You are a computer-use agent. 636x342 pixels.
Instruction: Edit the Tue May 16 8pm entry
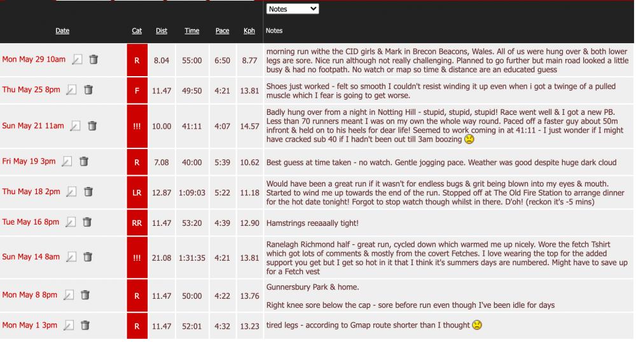point(71,222)
